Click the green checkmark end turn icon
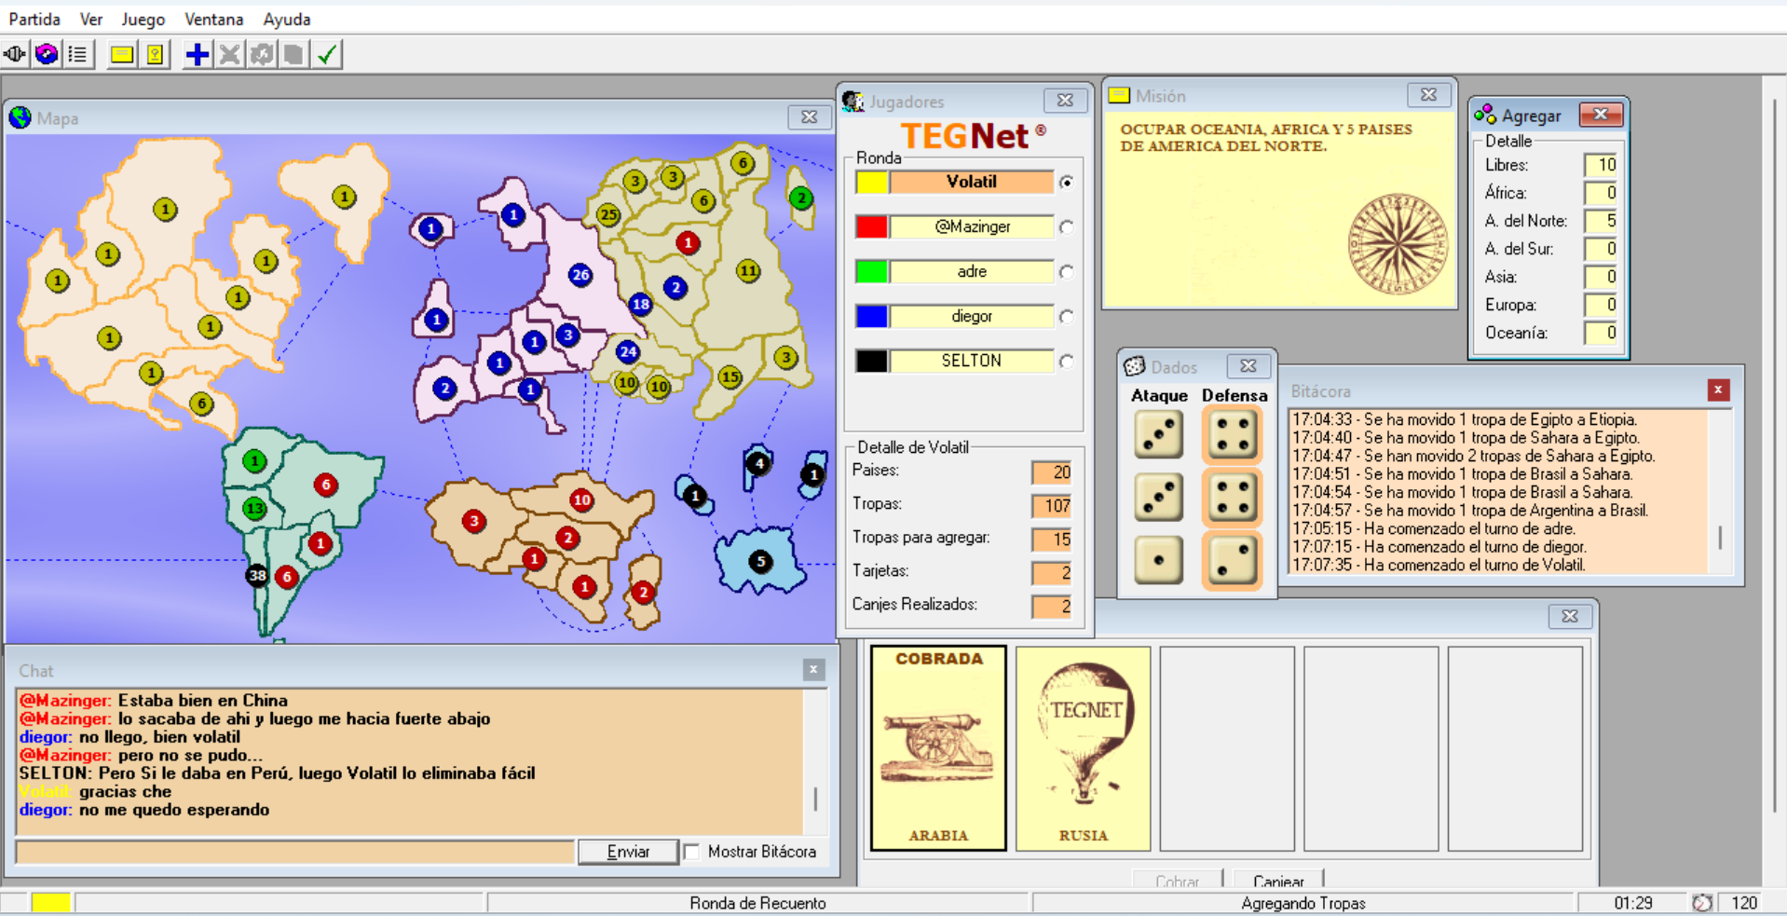The height and width of the screenshot is (916, 1787). pos(326,55)
